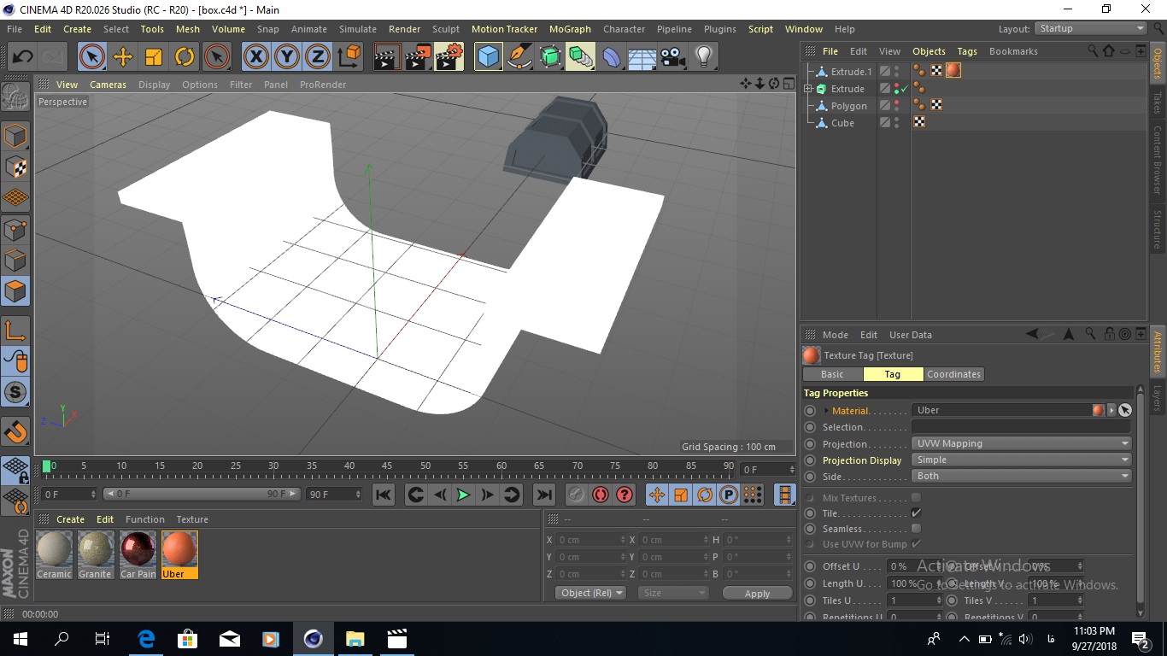Open the Sculpt menu
The height and width of the screenshot is (656, 1167).
coord(446,29)
